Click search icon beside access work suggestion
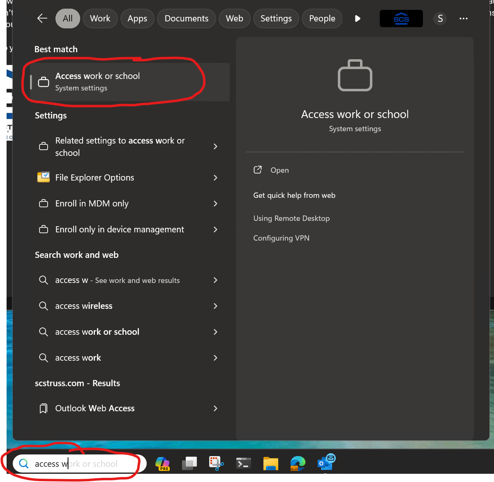 coord(43,358)
